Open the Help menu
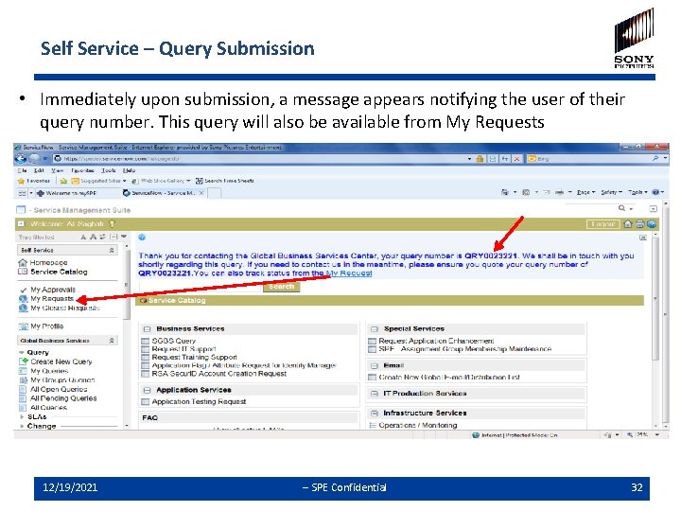Screen dimensions: 681x511 129,170
